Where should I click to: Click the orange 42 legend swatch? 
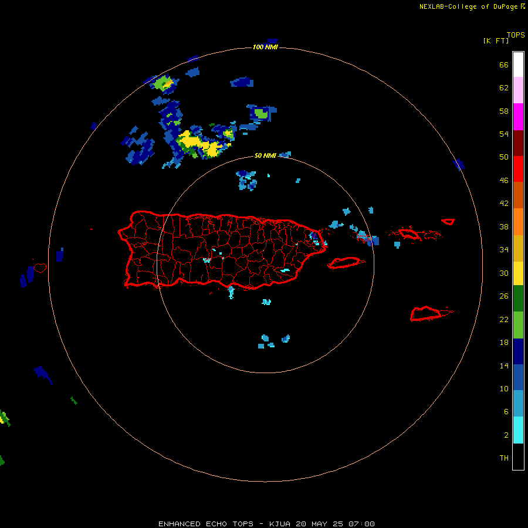(x=518, y=222)
